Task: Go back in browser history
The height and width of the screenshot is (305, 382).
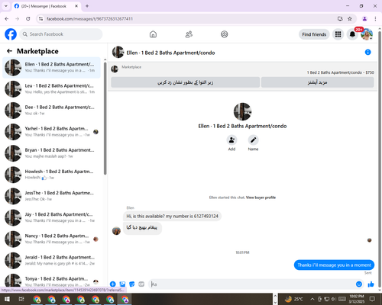Action: point(7,19)
